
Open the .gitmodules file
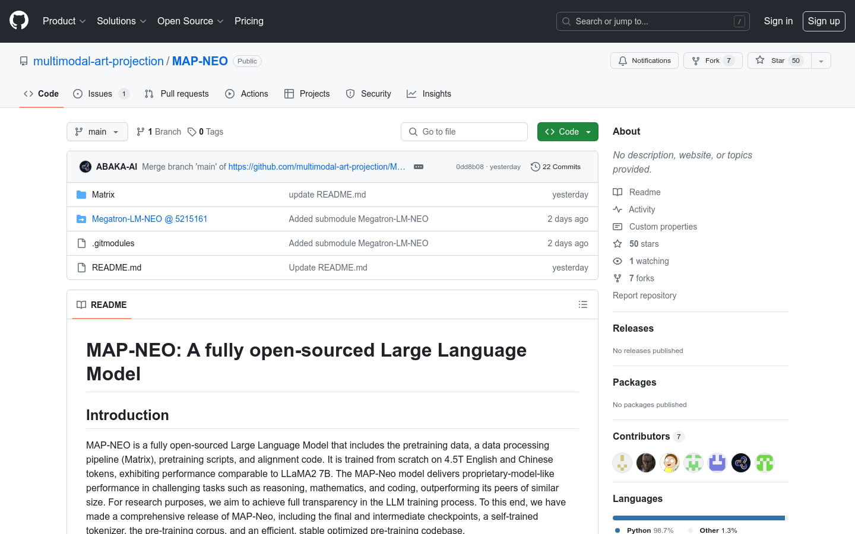pos(113,243)
